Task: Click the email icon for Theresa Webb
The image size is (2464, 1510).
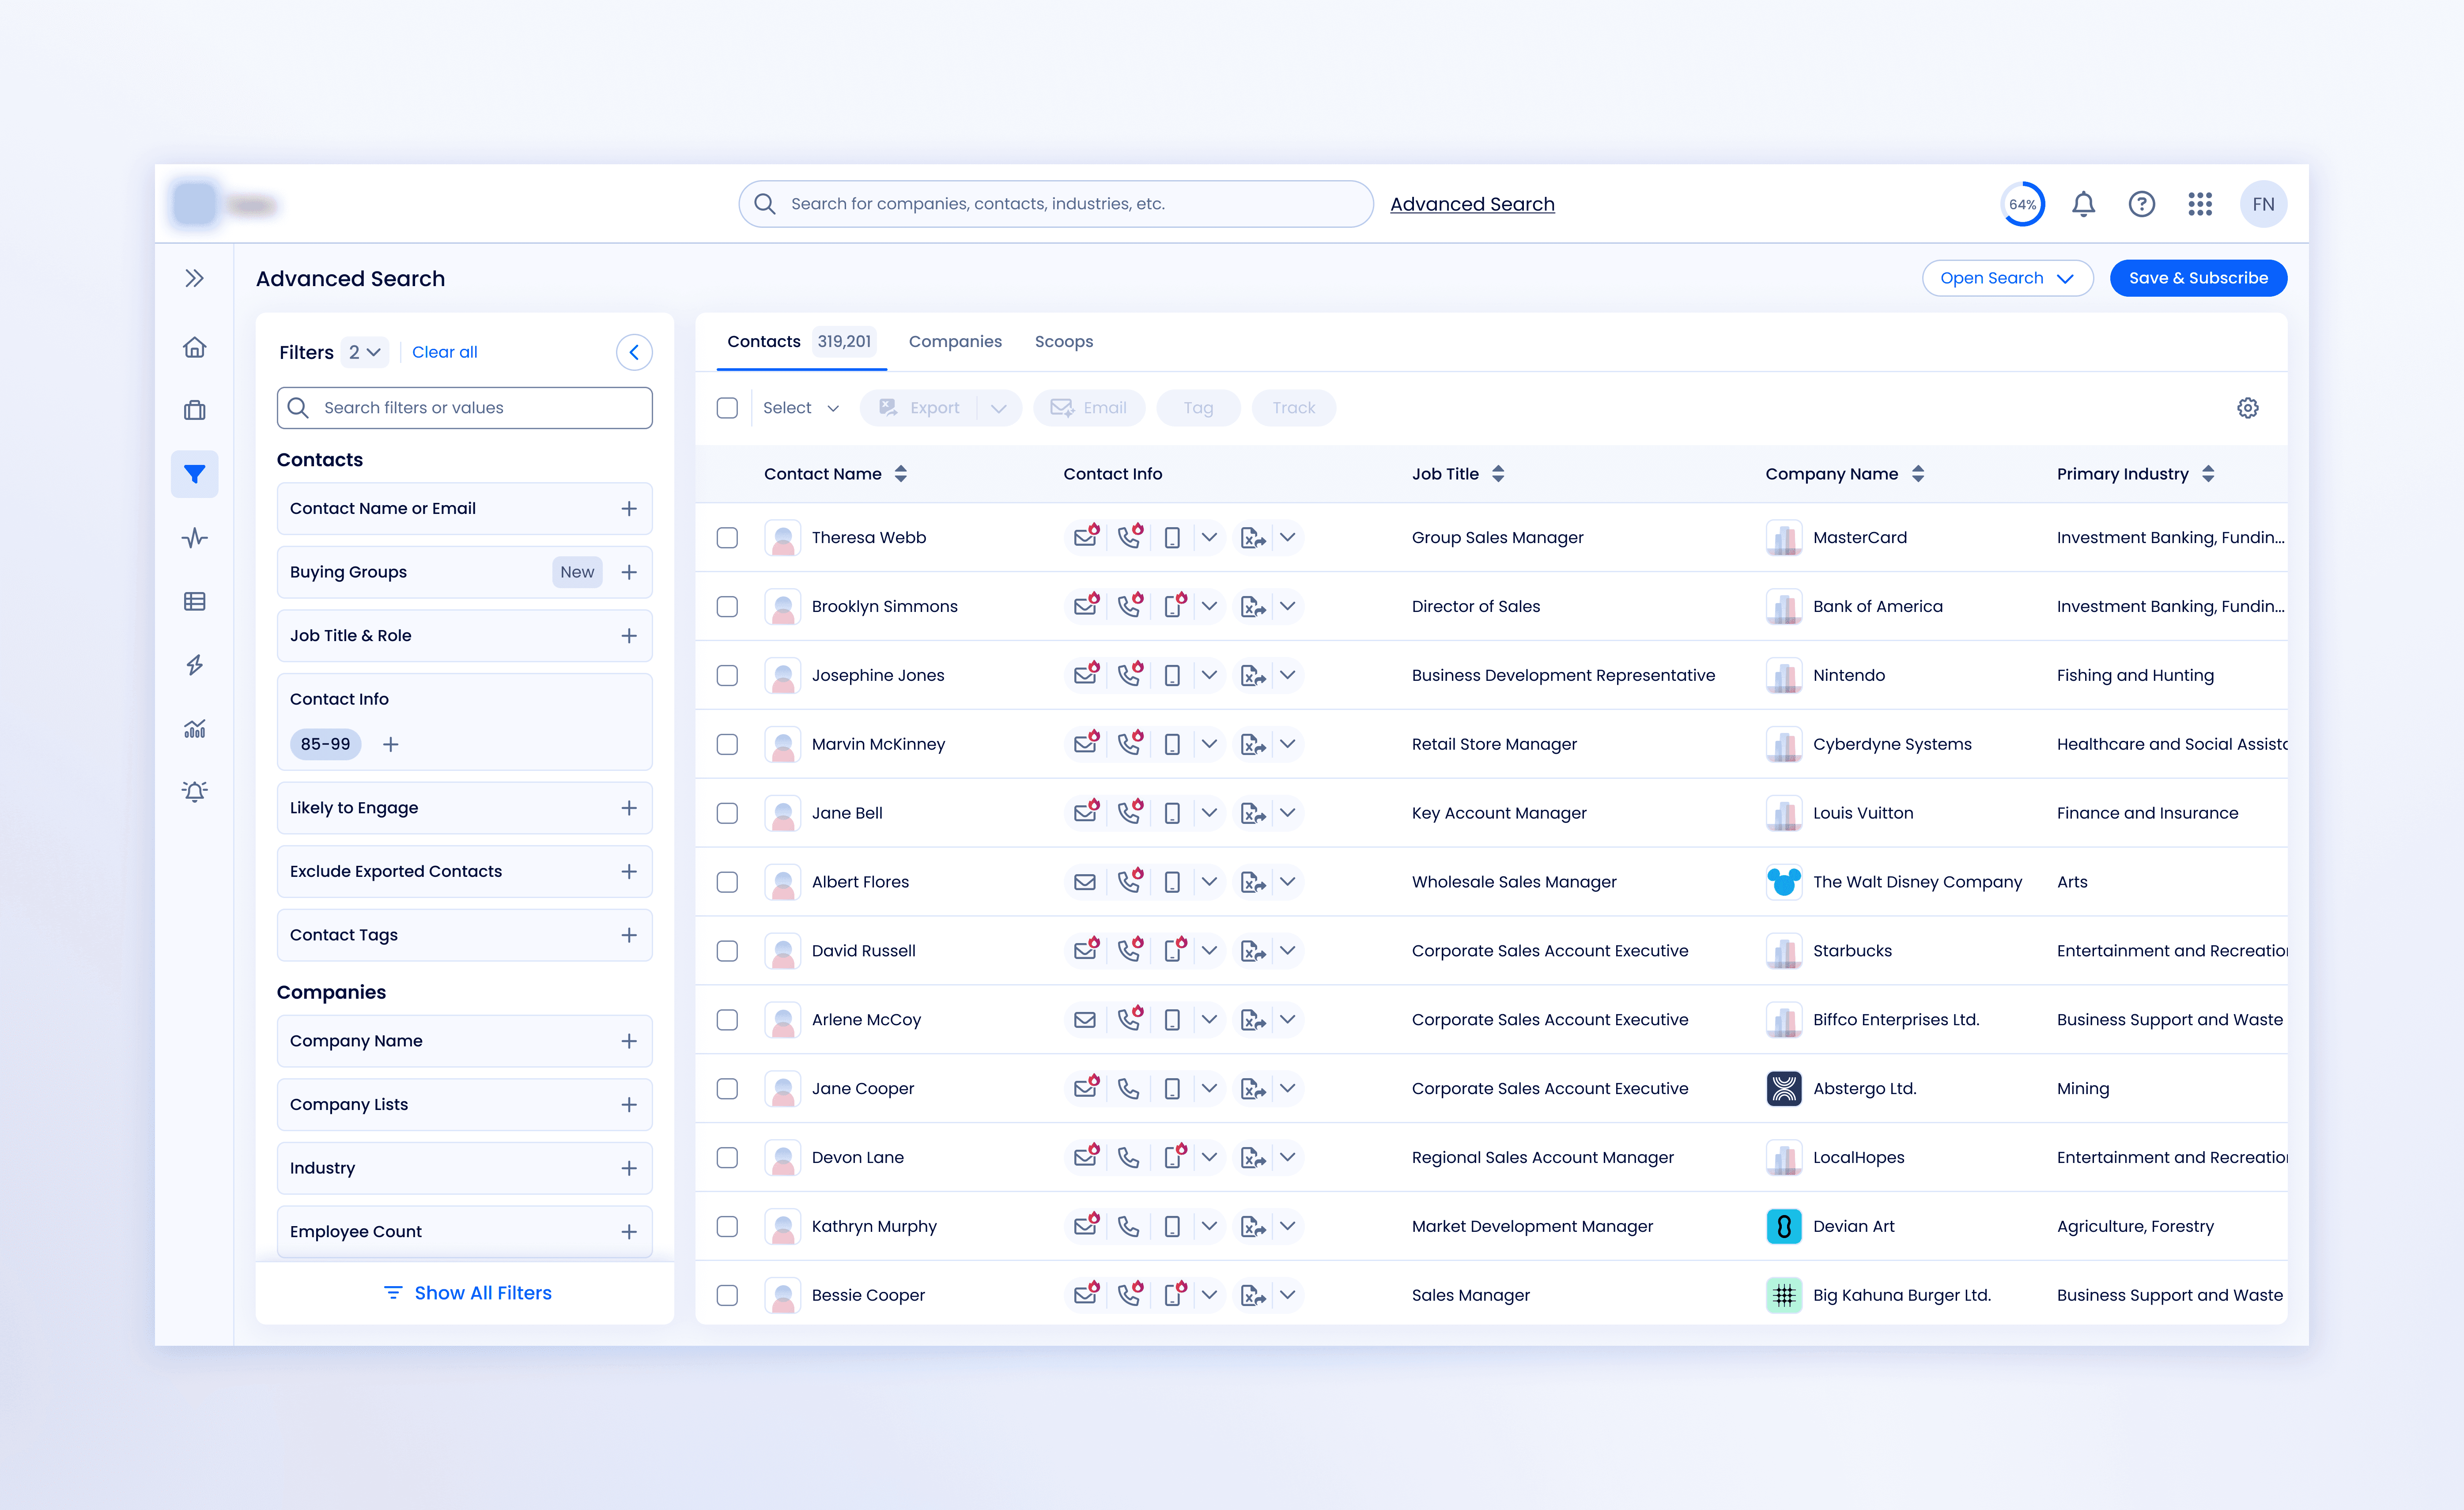Action: pos(1085,538)
